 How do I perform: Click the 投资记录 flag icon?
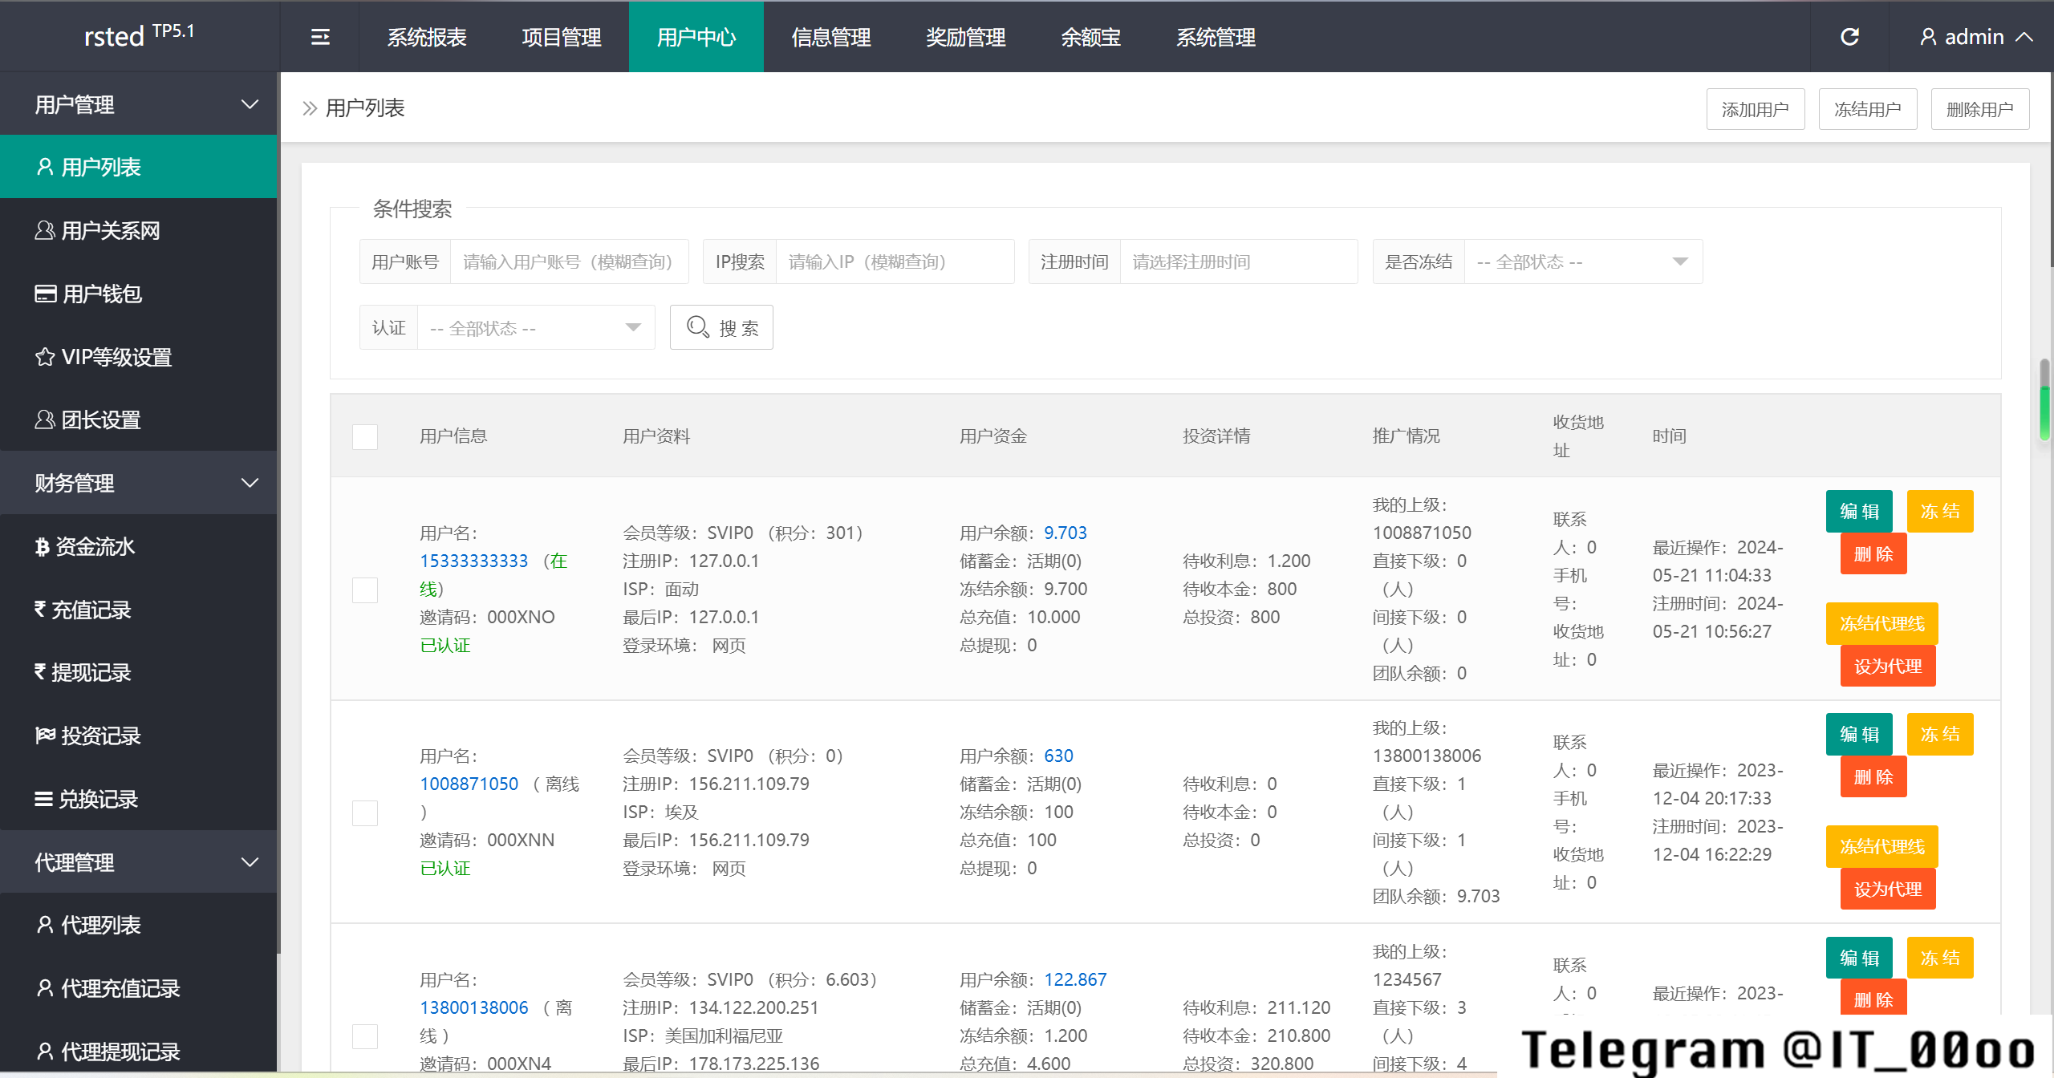tap(46, 736)
